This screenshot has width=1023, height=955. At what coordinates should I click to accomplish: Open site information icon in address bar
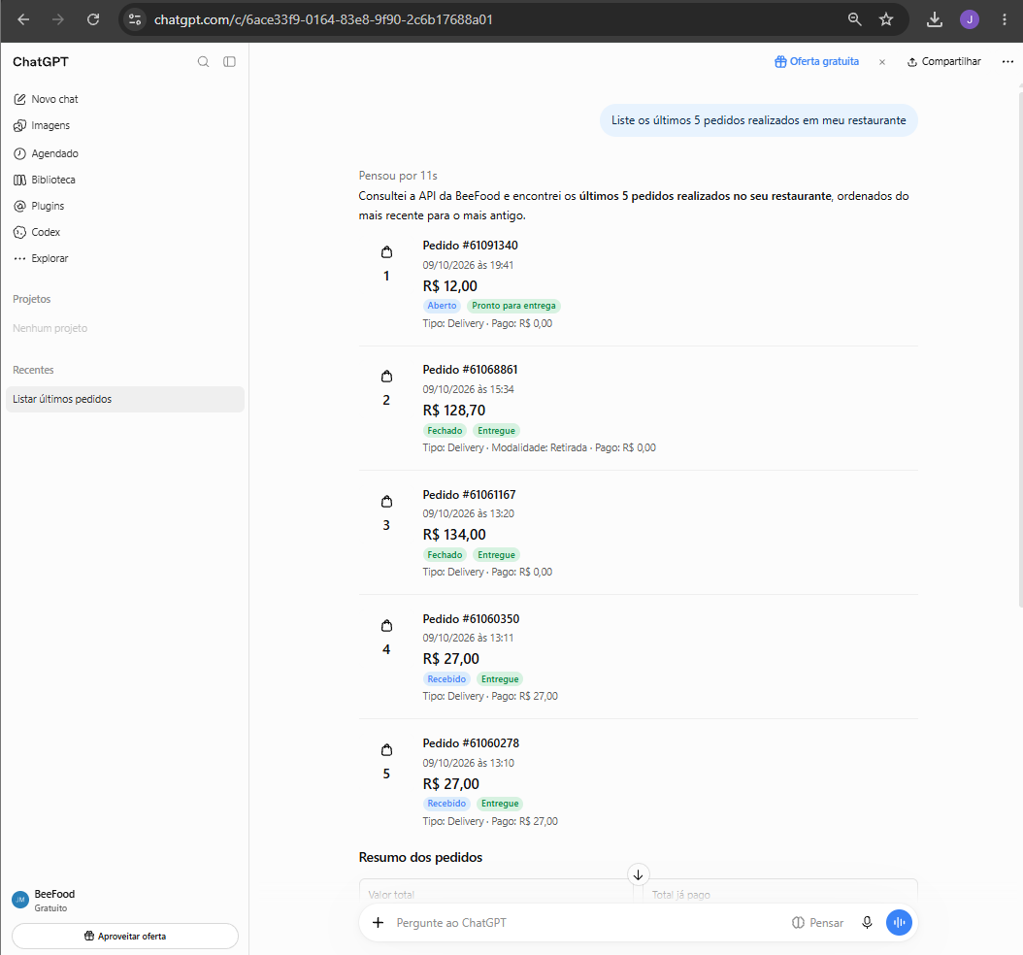click(x=135, y=19)
